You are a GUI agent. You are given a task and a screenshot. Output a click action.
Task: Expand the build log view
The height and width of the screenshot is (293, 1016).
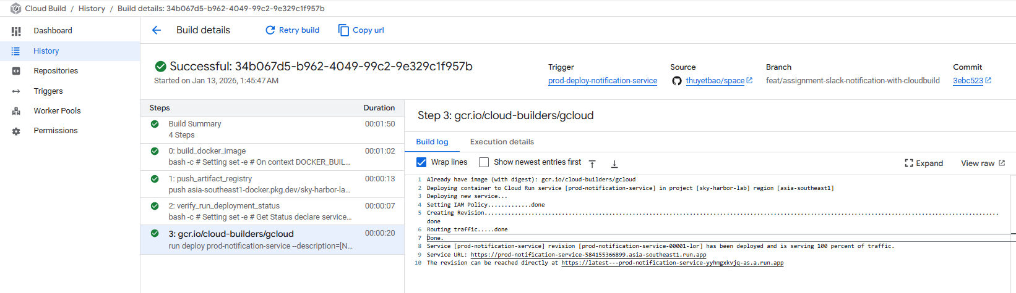tap(923, 163)
